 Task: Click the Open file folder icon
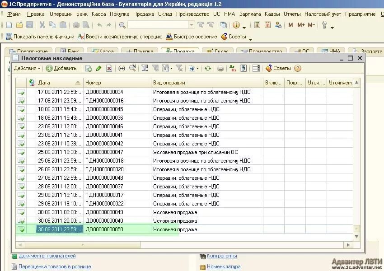(x=19, y=25)
